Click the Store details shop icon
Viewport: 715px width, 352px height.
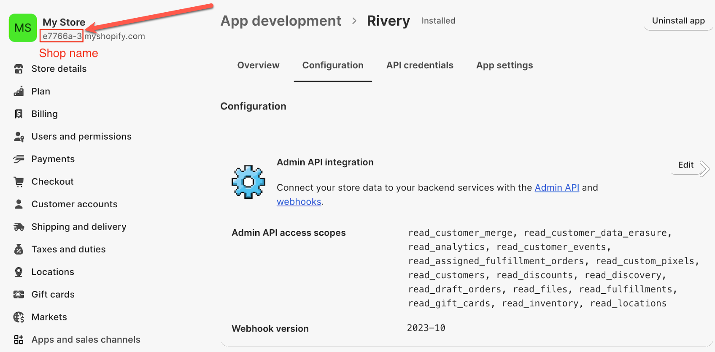click(19, 69)
